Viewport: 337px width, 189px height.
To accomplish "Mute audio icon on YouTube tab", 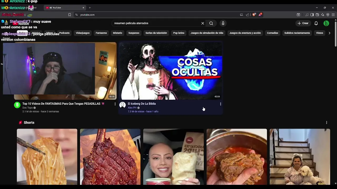I will pos(51,8).
